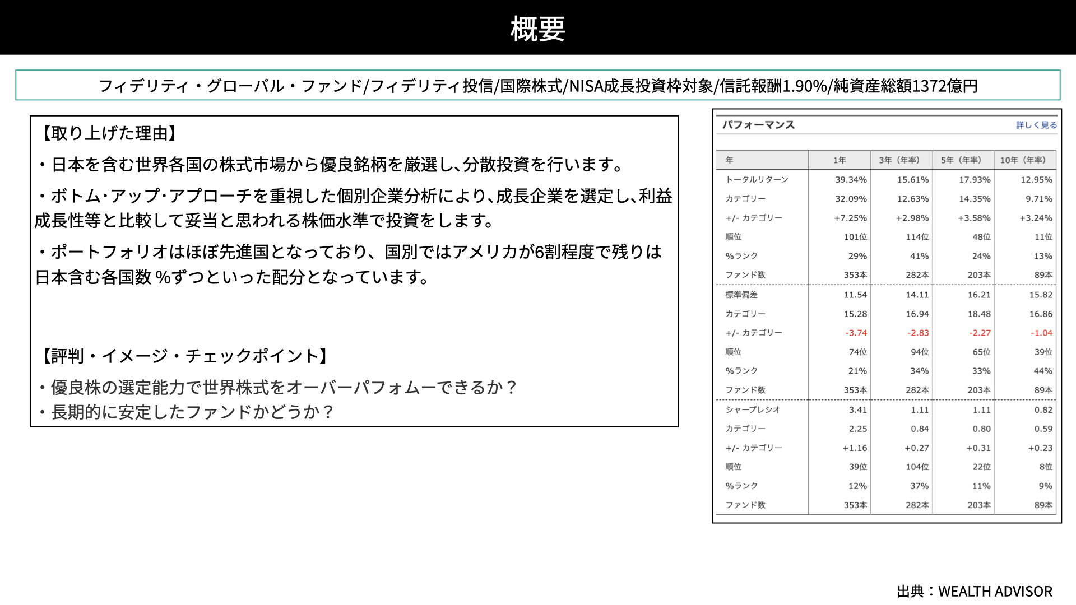
Task: Click the 101位 rank value
Action: (x=855, y=237)
